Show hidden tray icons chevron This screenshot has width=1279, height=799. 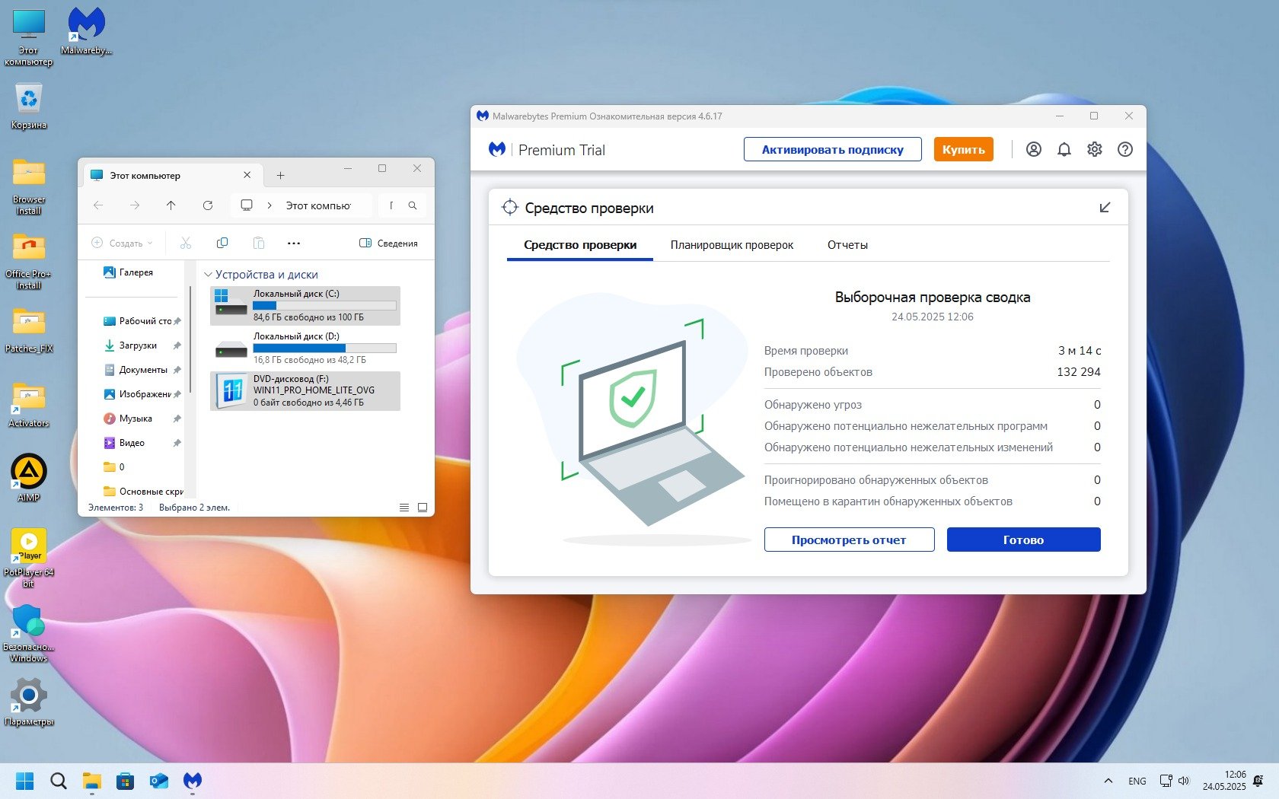point(1108,781)
